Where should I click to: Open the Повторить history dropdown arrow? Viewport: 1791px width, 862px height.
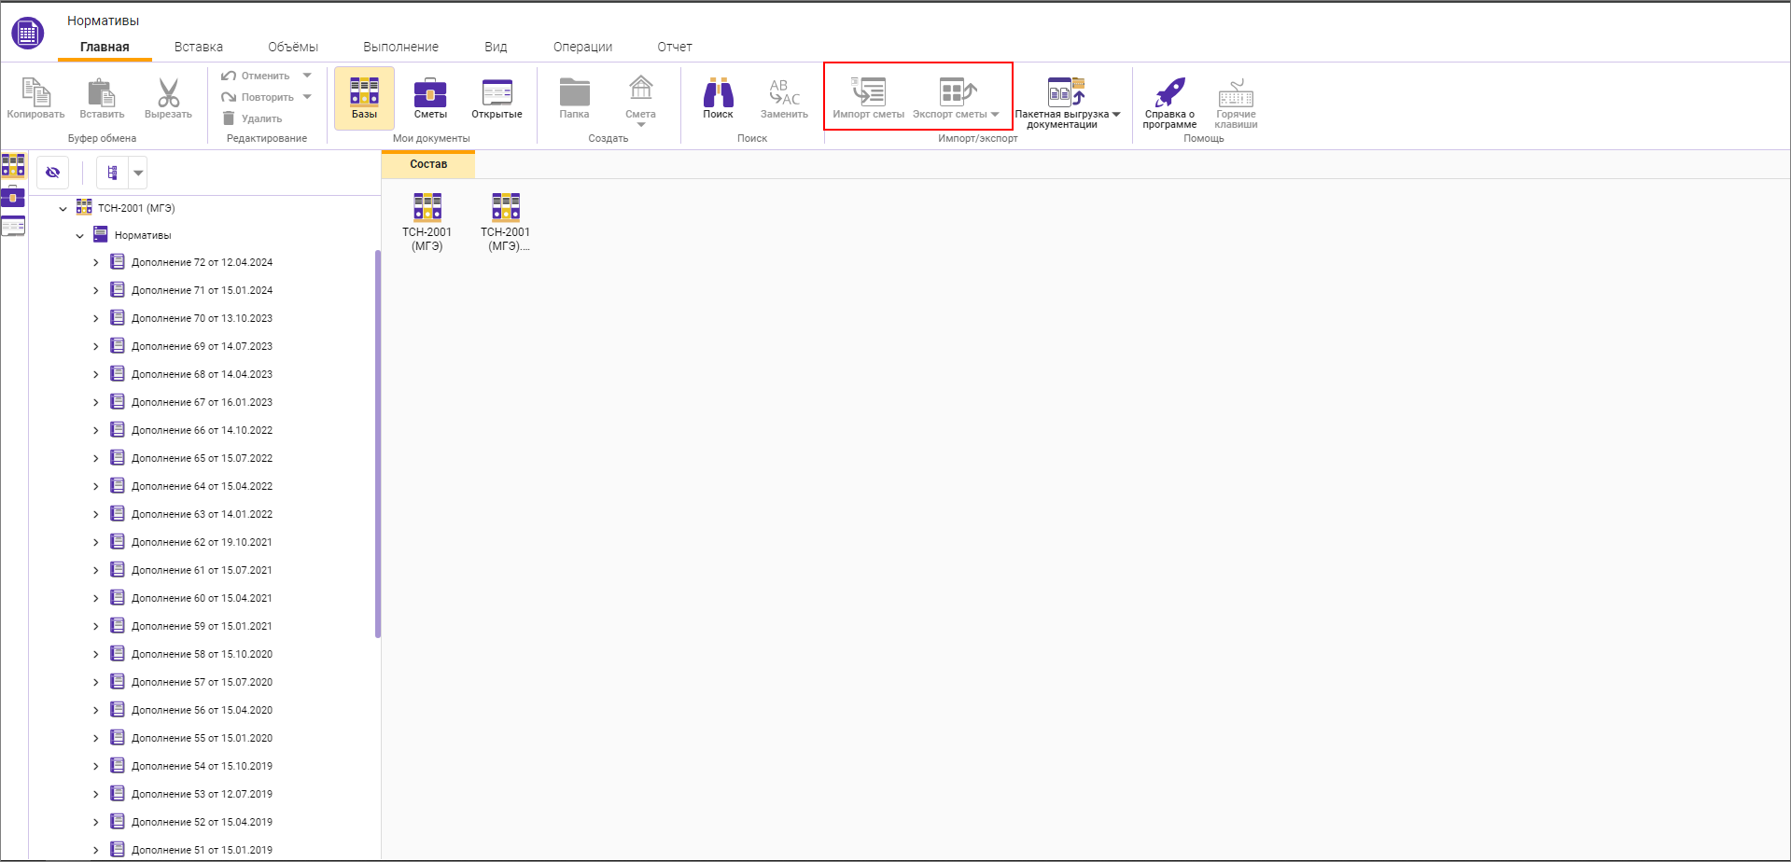[307, 97]
